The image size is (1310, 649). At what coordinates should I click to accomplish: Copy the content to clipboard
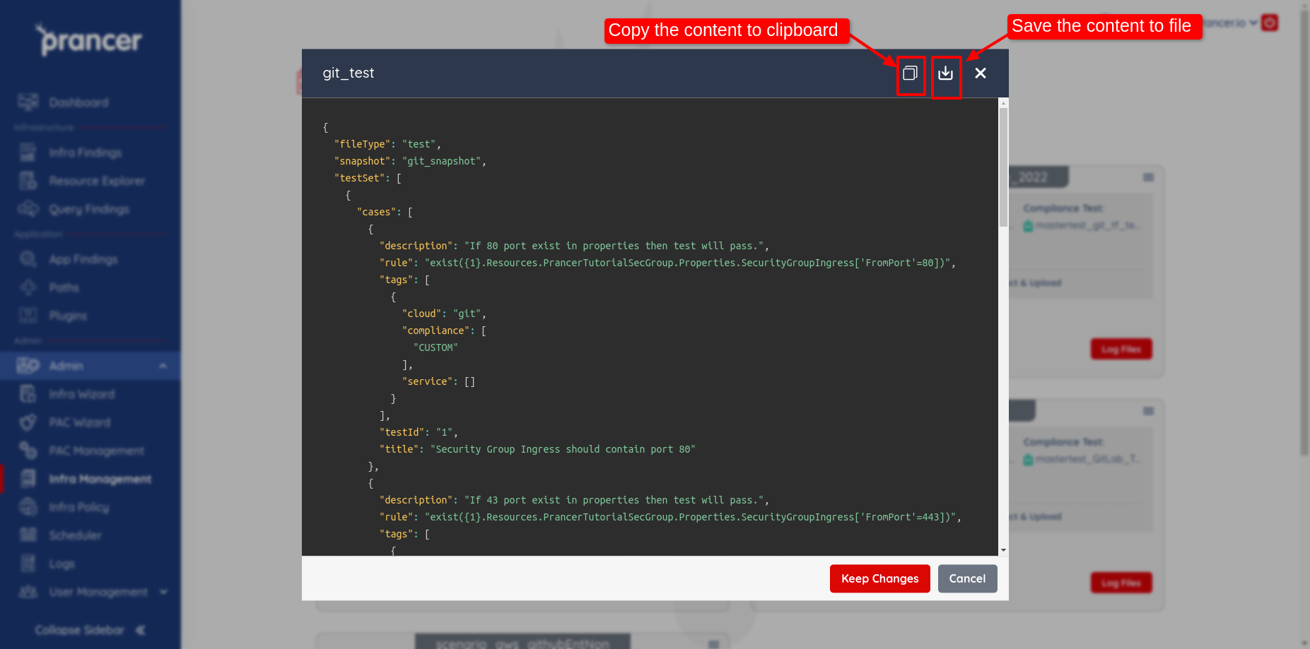[910, 73]
